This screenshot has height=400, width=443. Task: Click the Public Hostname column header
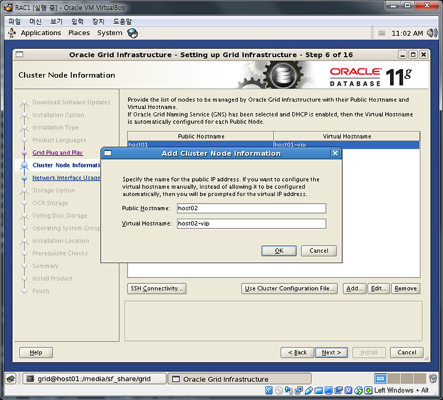201,136
